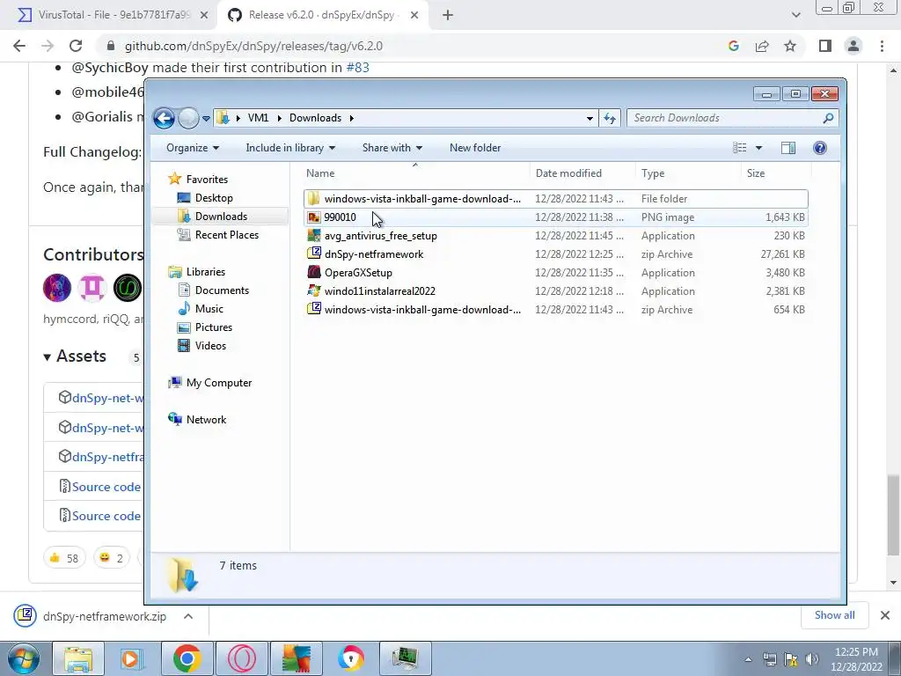Sort files by Name column
The width and height of the screenshot is (901, 676).
pos(415,173)
